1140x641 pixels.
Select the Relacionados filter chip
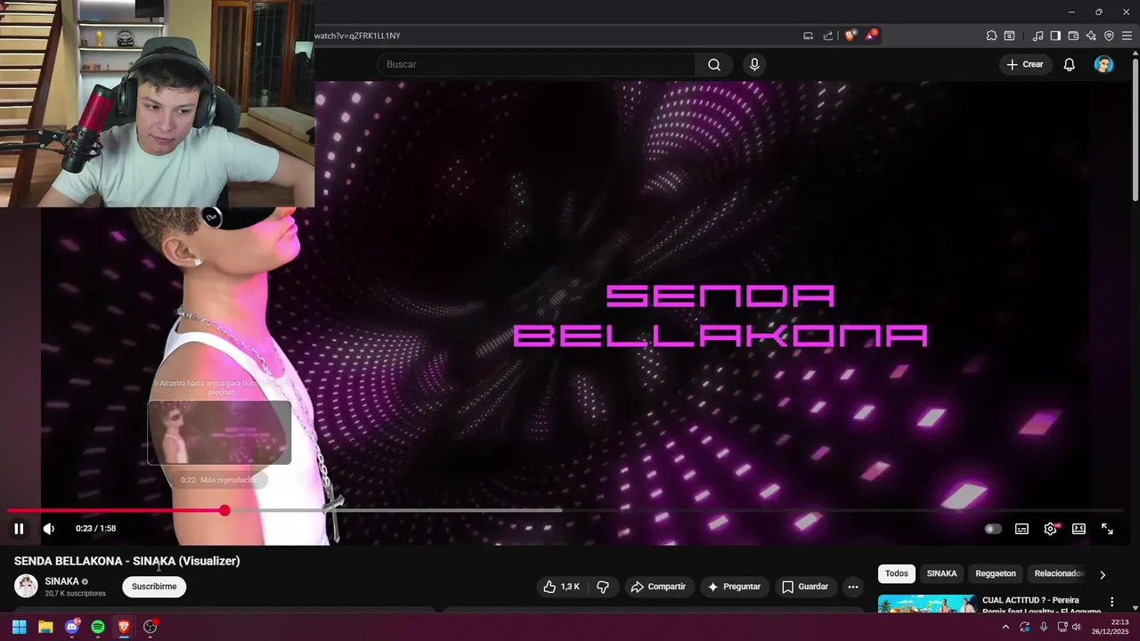tap(1057, 573)
